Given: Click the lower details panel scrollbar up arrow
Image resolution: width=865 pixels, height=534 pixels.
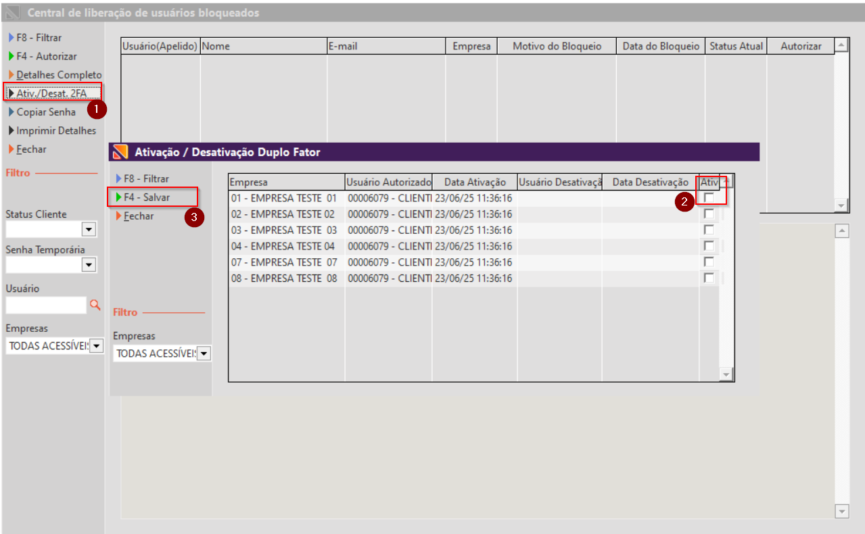Looking at the screenshot, I should point(841,230).
